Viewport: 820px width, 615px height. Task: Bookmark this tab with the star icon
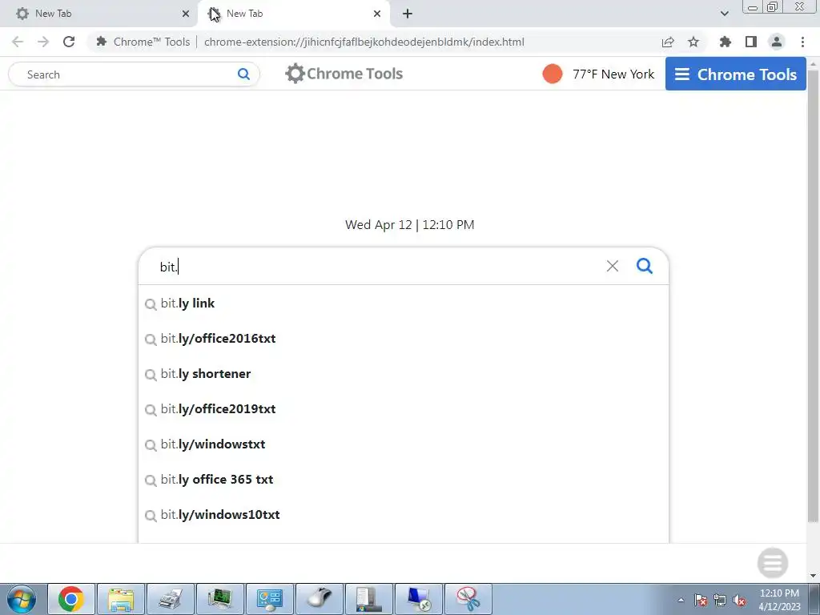[x=693, y=42]
